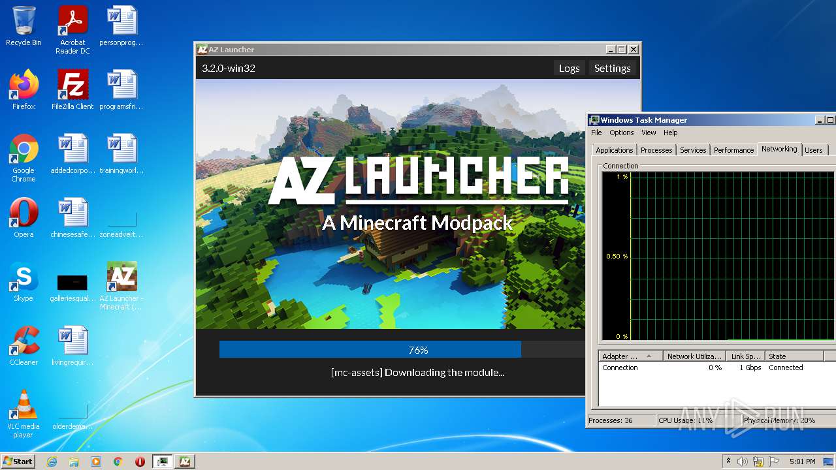Launch Acrobat Reader DC shortcut
The image size is (836, 470).
coord(72,30)
